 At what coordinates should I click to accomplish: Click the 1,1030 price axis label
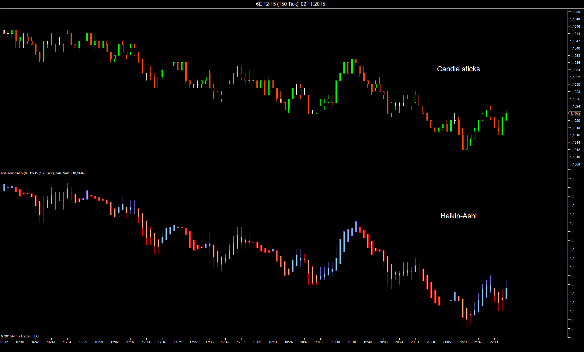pyautogui.click(x=575, y=84)
